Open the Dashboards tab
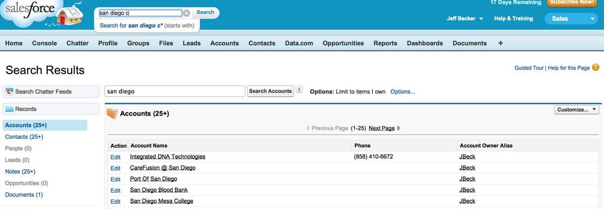 pyautogui.click(x=425, y=43)
